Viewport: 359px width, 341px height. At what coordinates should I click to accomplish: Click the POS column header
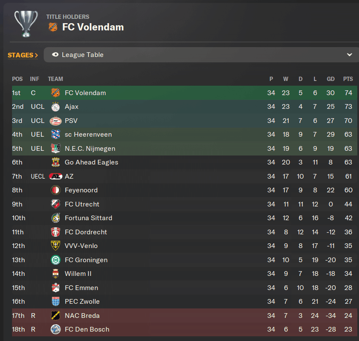point(18,79)
